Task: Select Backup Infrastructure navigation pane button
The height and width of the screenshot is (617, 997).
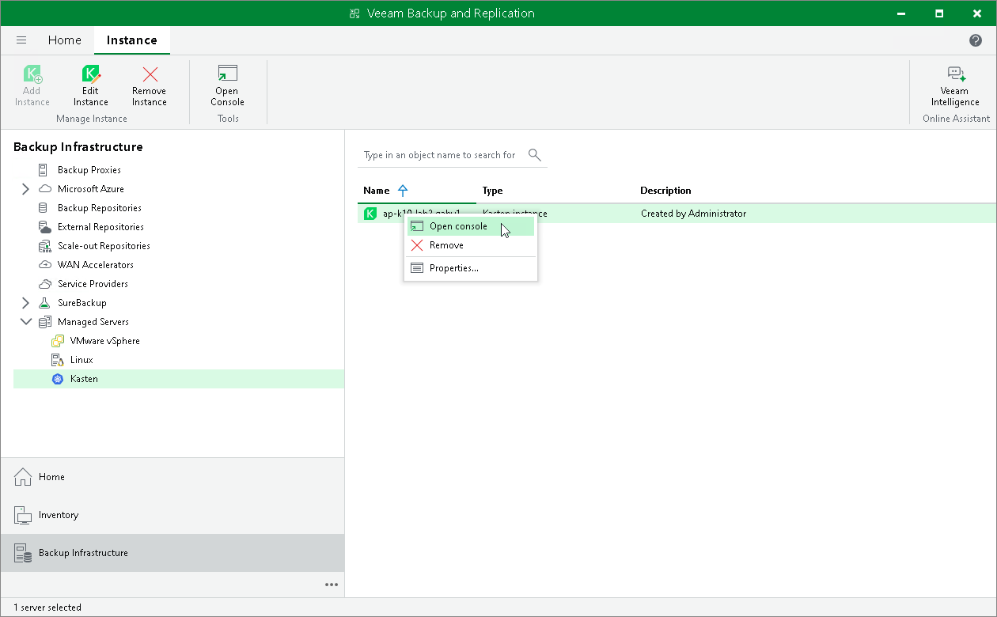Action: [172, 553]
